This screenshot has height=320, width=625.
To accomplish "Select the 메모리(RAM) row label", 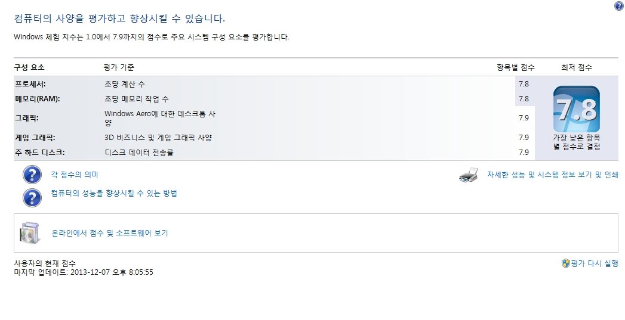I will pos(38,99).
